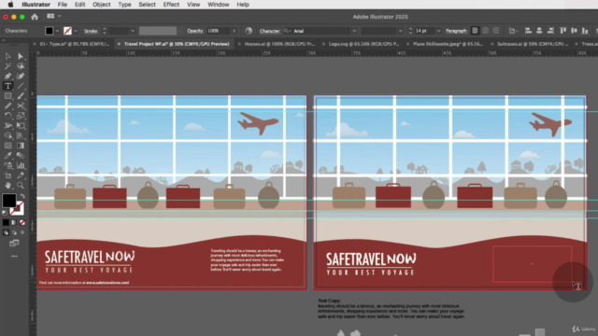Select the Selection tool (black arrow)

point(8,56)
